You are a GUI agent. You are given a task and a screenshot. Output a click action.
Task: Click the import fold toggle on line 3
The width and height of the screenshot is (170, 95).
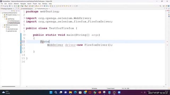coord(25,18)
